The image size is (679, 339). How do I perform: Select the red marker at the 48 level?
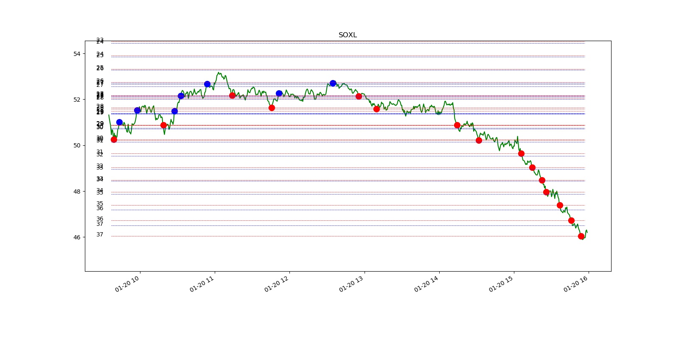546,192
